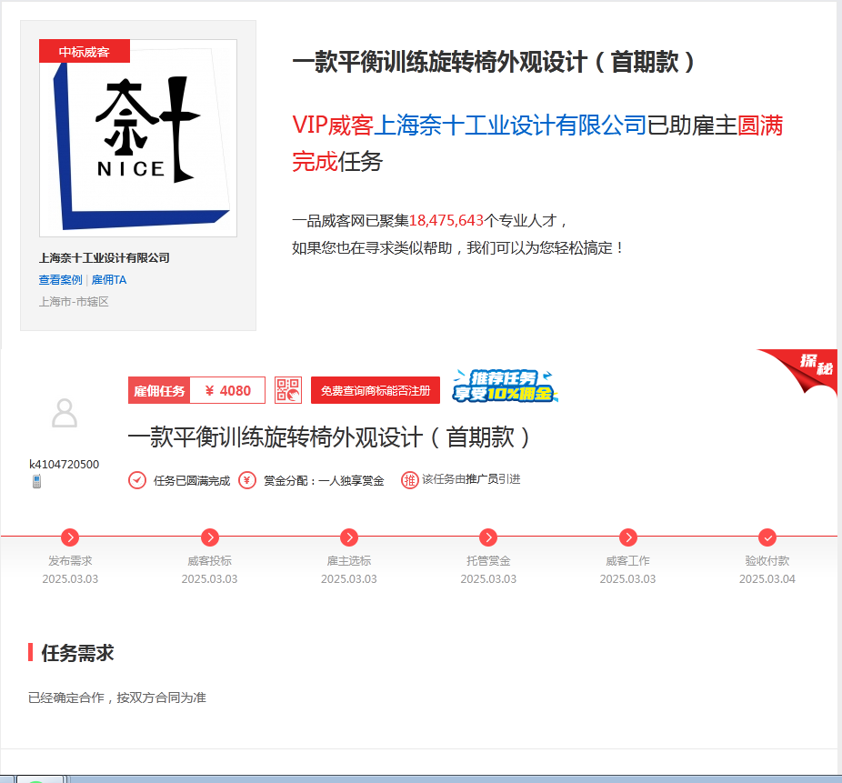Click the 探秘 corner ribbon
The image size is (842, 783).
(x=806, y=369)
